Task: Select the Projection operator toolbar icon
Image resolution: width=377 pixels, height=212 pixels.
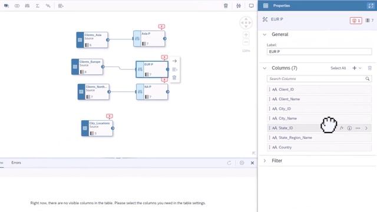Action: [27, 6]
